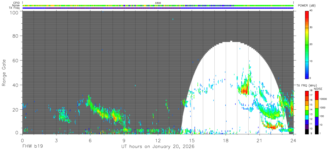Click the CPID label
Screen dimensions: 330x152
[x=16, y=3]
